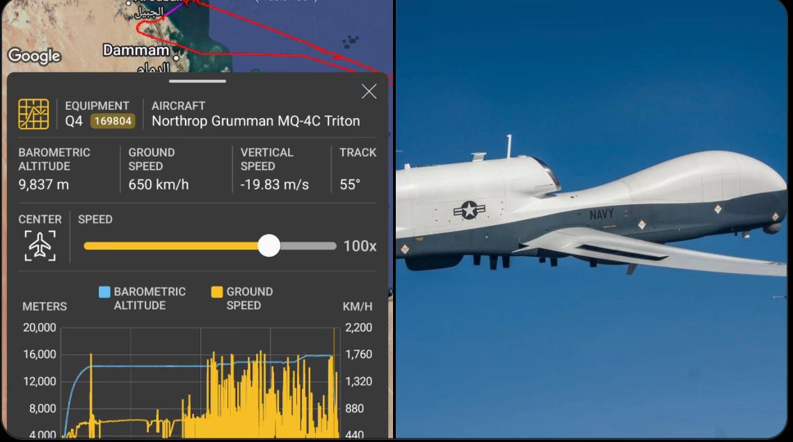This screenshot has height=442, width=793.
Task: Click the 2,200 km/h axis label
Action: pos(358,328)
